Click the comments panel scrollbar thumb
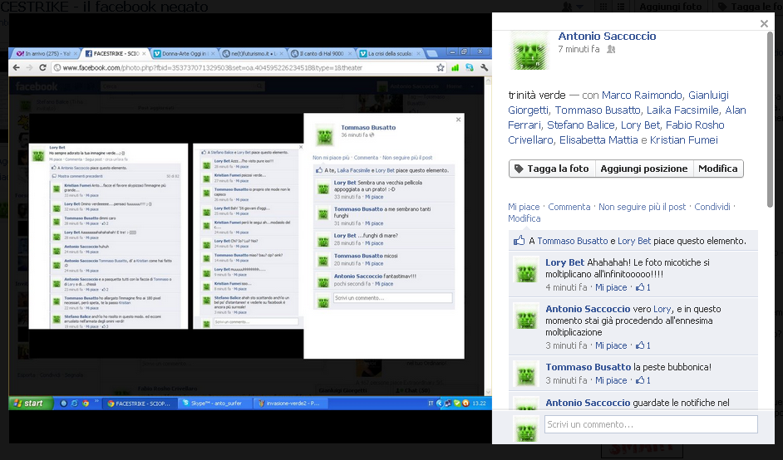Image resolution: width=783 pixels, height=460 pixels. tap(770, 119)
